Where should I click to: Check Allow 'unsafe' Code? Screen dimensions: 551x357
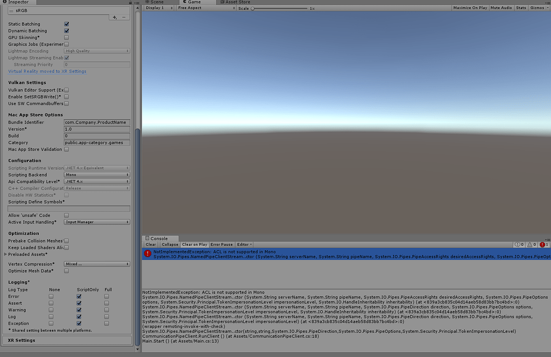pyautogui.click(x=66, y=215)
